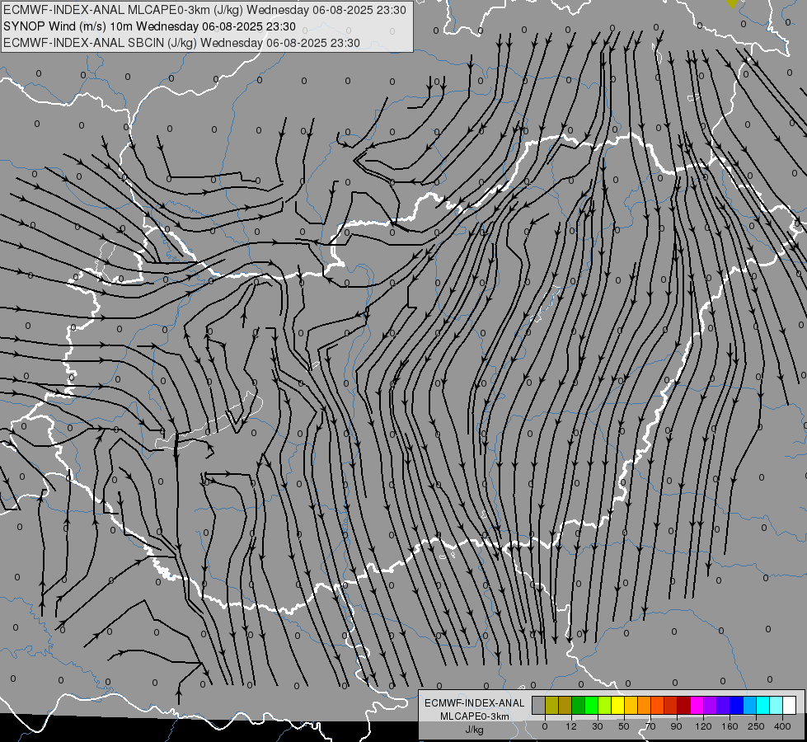Click the legend unit label 'J/kg'
807x742 pixels.
[x=475, y=730]
